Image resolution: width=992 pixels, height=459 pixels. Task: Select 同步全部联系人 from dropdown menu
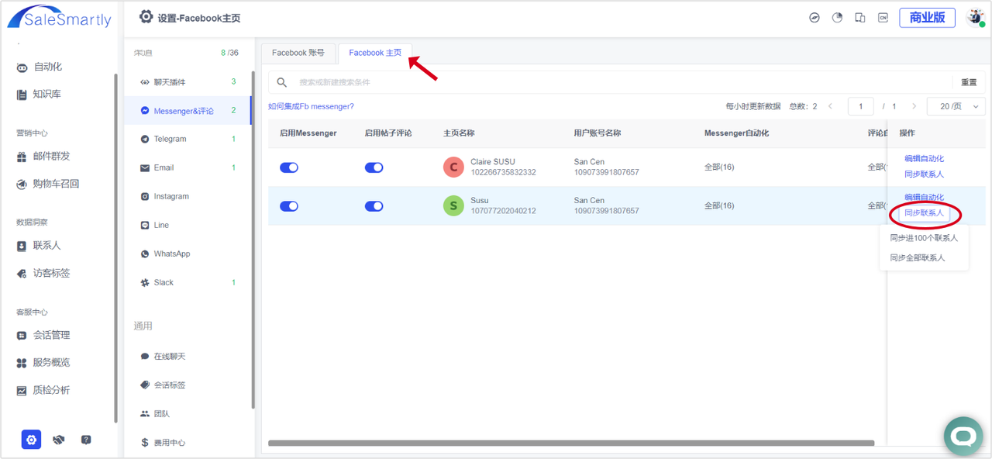(x=917, y=257)
